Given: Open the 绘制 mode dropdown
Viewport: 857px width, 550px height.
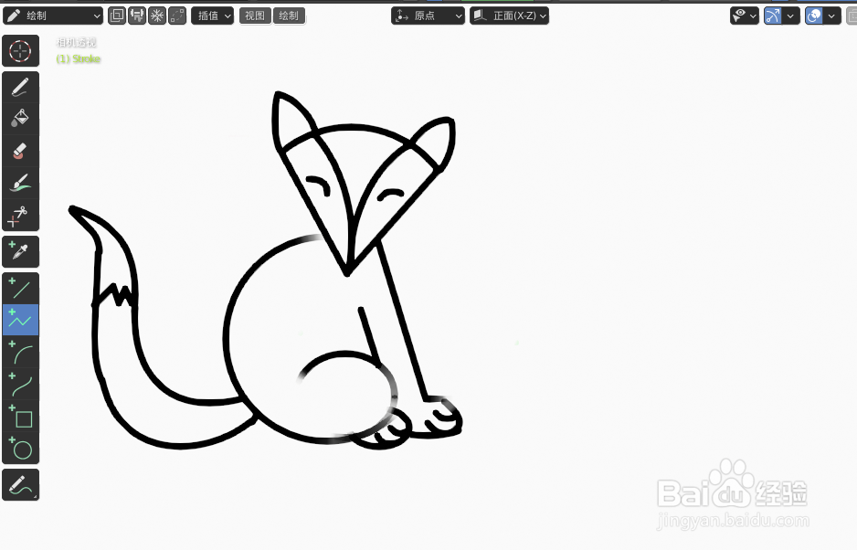Looking at the screenshot, I should (x=52, y=16).
